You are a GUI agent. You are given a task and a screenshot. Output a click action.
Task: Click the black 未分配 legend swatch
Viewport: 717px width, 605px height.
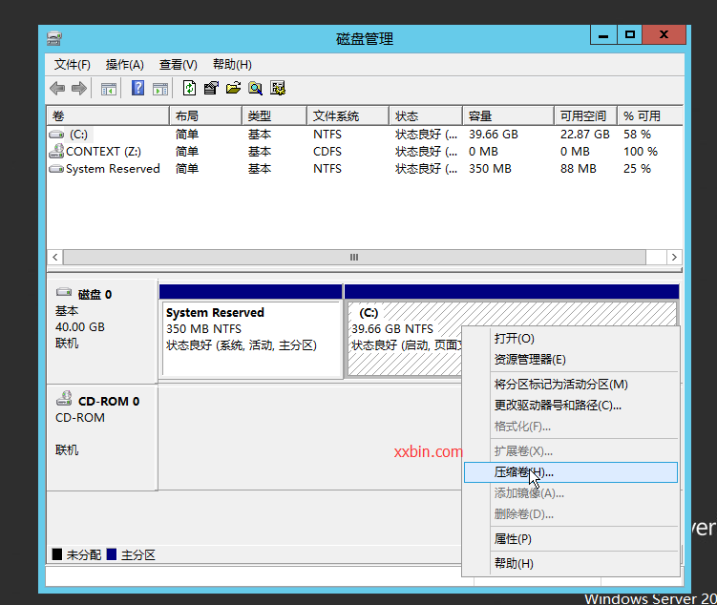pyautogui.click(x=57, y=554)
